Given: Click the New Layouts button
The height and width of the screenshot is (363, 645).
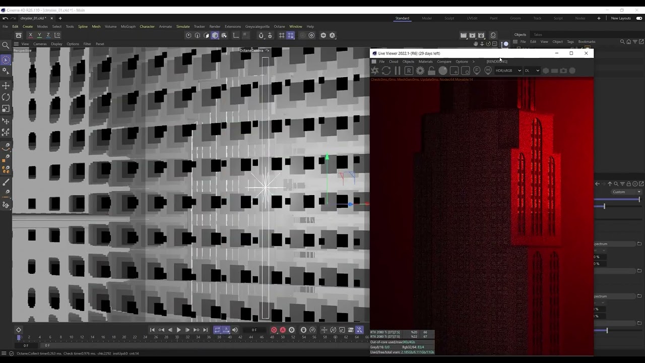Looking at the screenshot, I should point(621,18).
